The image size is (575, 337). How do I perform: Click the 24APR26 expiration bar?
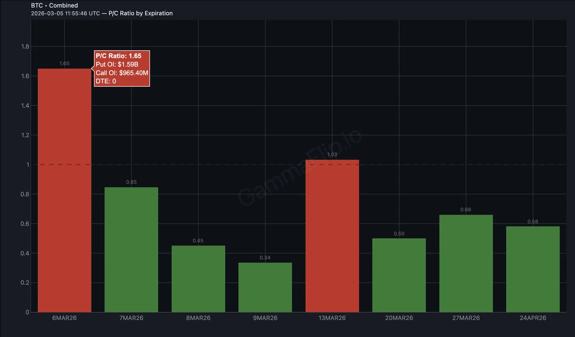[x=533, y=269]
